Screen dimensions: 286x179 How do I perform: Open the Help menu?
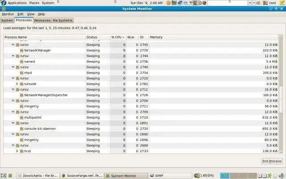tap(42, 14)
